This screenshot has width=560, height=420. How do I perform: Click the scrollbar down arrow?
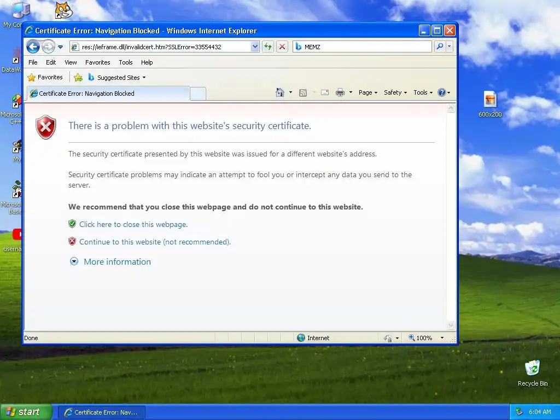(x=451, y=325)
